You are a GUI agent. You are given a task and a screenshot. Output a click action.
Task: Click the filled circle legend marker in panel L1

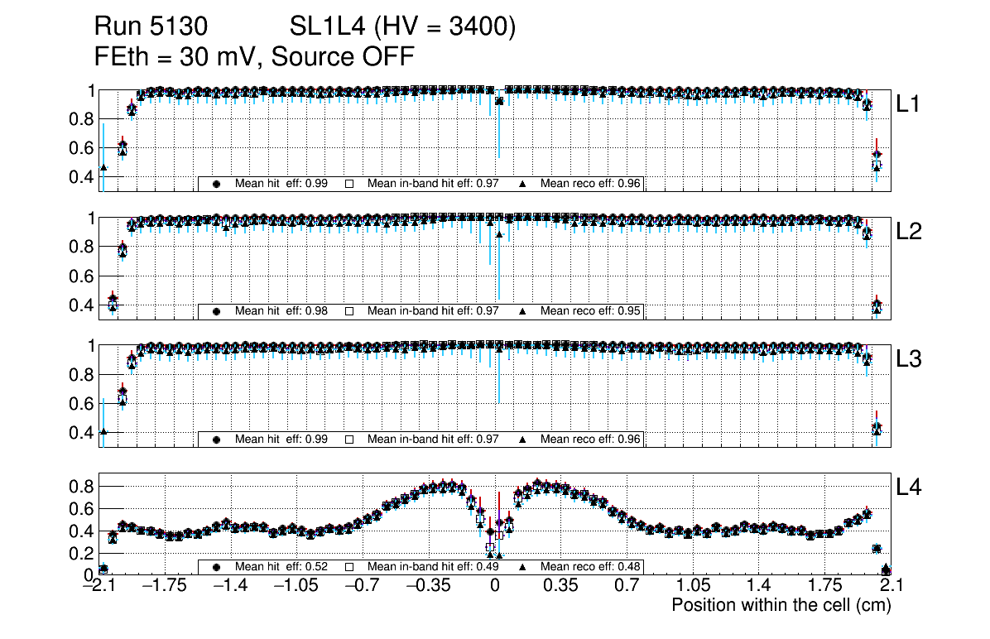(217, 184)
